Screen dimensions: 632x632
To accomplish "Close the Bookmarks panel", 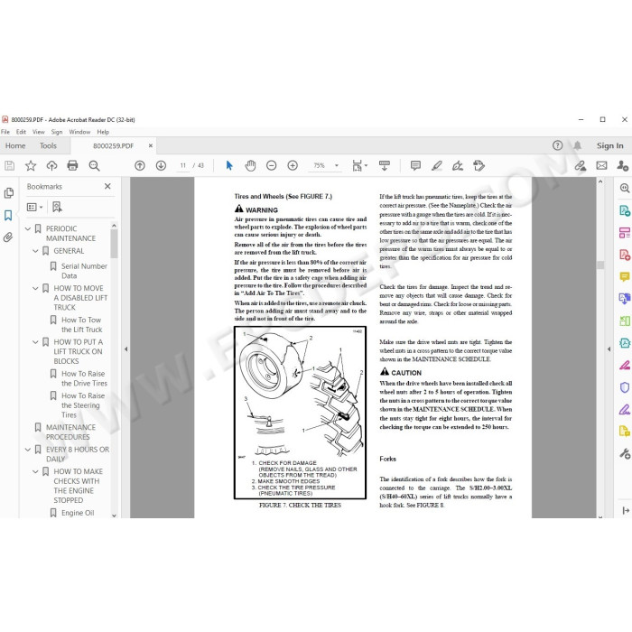I will 107,186.
